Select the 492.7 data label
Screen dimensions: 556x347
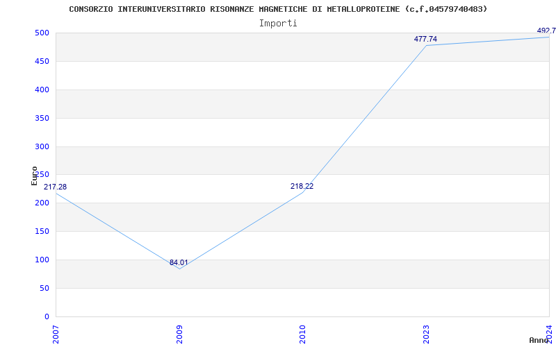pos(546,31)
